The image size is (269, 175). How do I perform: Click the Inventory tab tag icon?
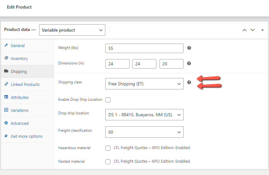[6, 58]
